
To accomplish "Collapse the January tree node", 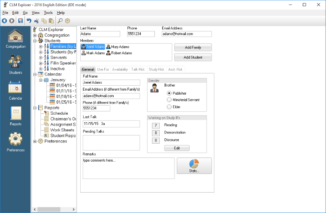I will point(41,80).
